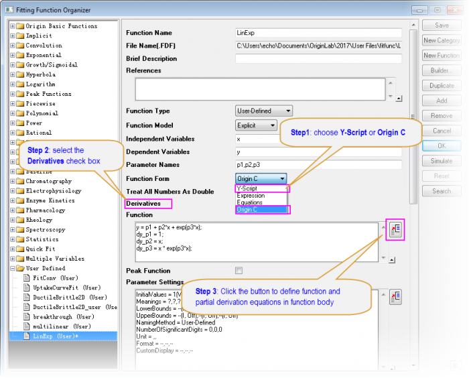Open the Function Type dropdown
The width and height of the screenshot is (469, 378).
[x=263, y=111]
